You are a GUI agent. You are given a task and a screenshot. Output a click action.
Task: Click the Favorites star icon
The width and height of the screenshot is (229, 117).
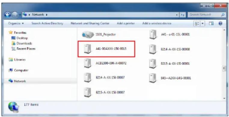click(11, 32)
